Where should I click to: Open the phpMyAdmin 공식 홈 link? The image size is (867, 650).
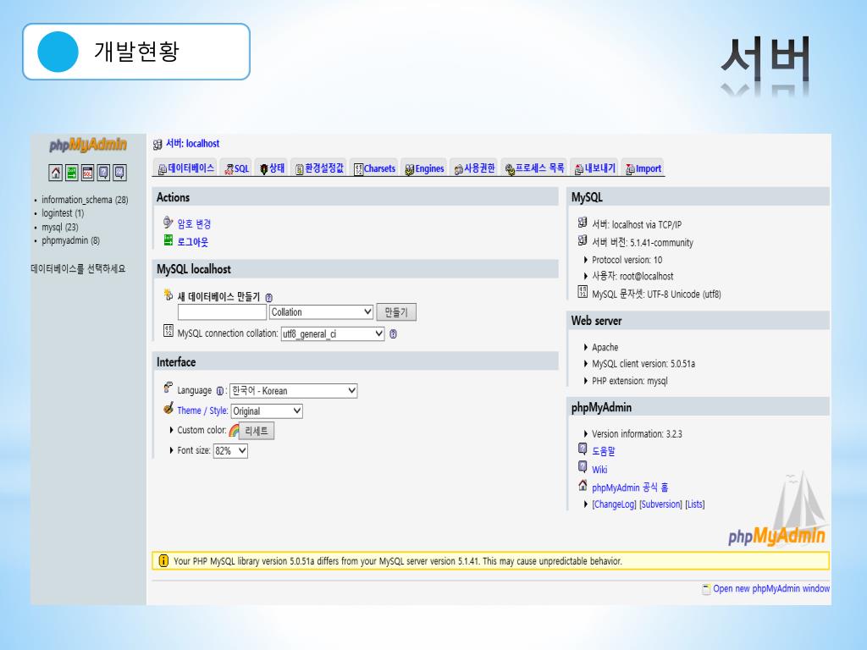[x=630, y=487]
